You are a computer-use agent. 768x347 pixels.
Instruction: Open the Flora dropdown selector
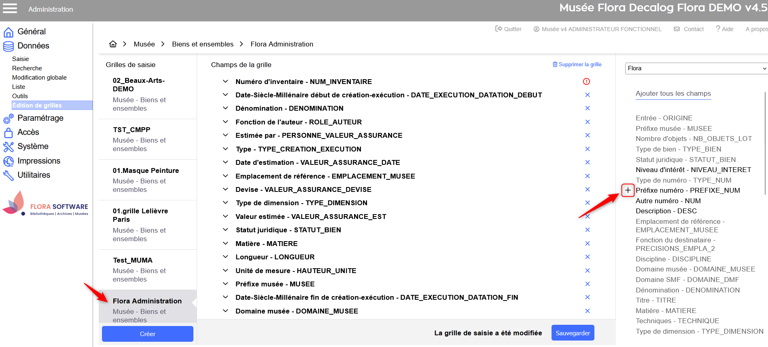click(x=696, y=68)
